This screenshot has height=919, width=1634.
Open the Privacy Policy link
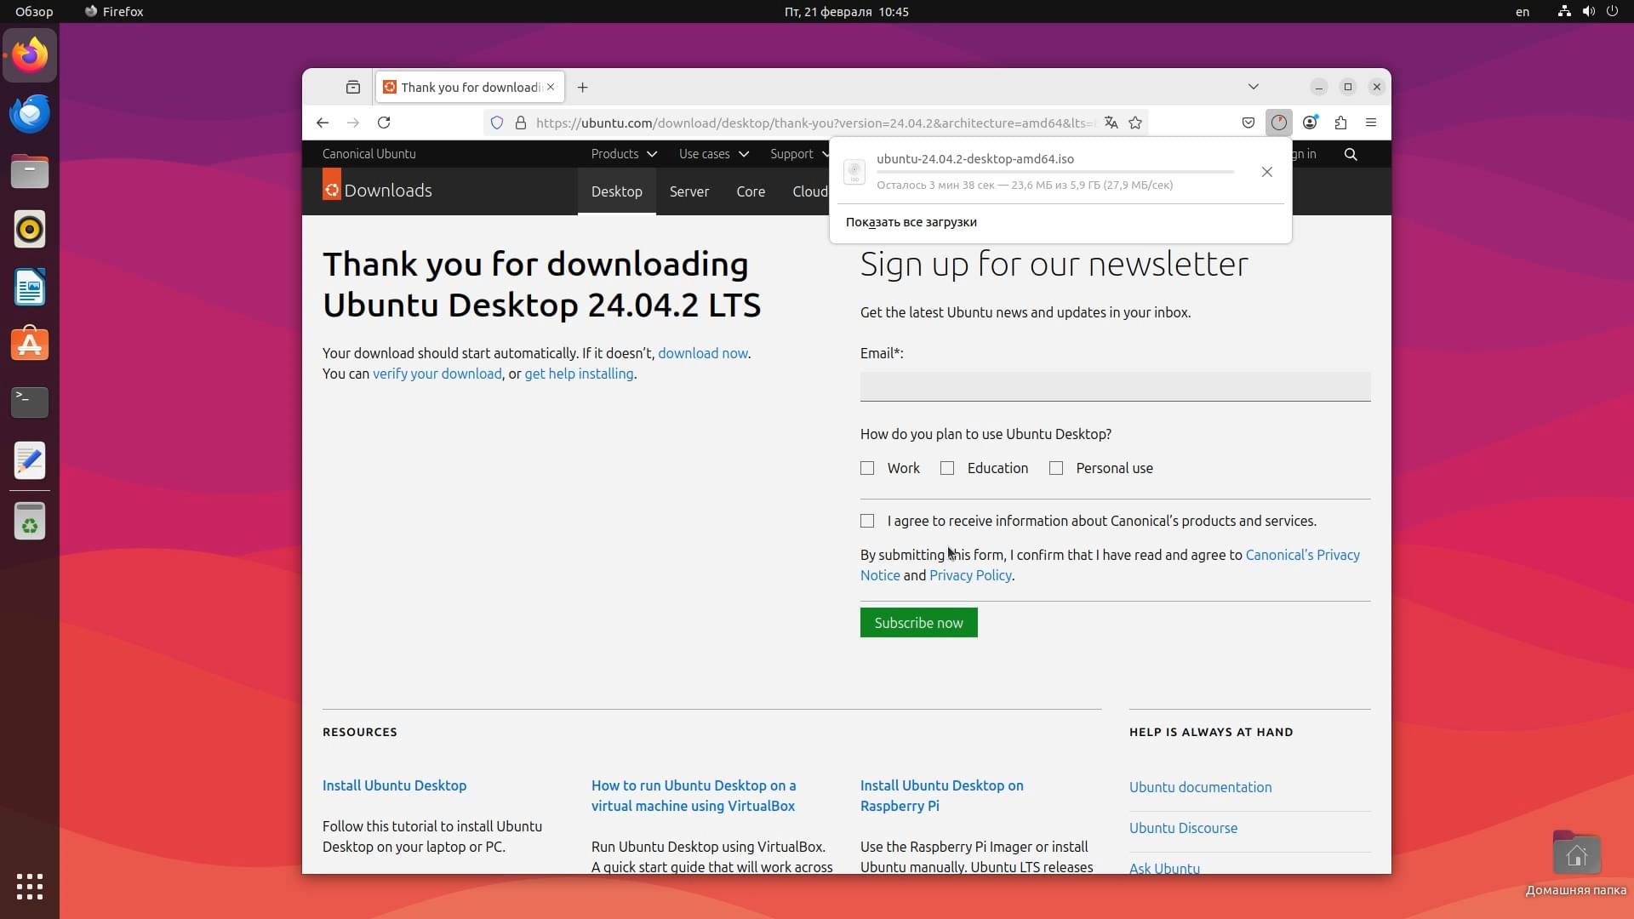point(970,575)
